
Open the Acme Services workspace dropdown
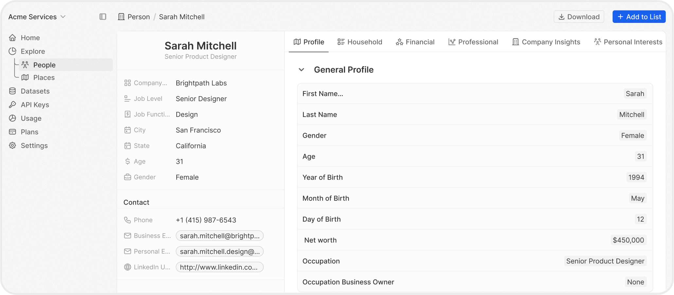pos(37,17)
